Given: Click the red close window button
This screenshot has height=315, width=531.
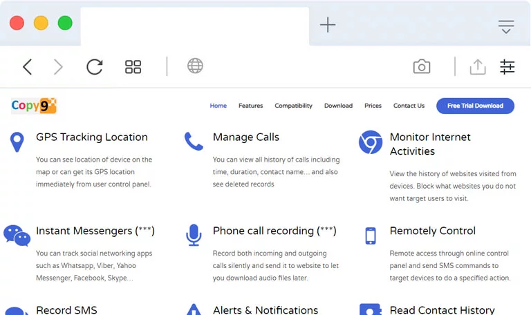Looking at the screenshot, I should (x=17, y=23).
